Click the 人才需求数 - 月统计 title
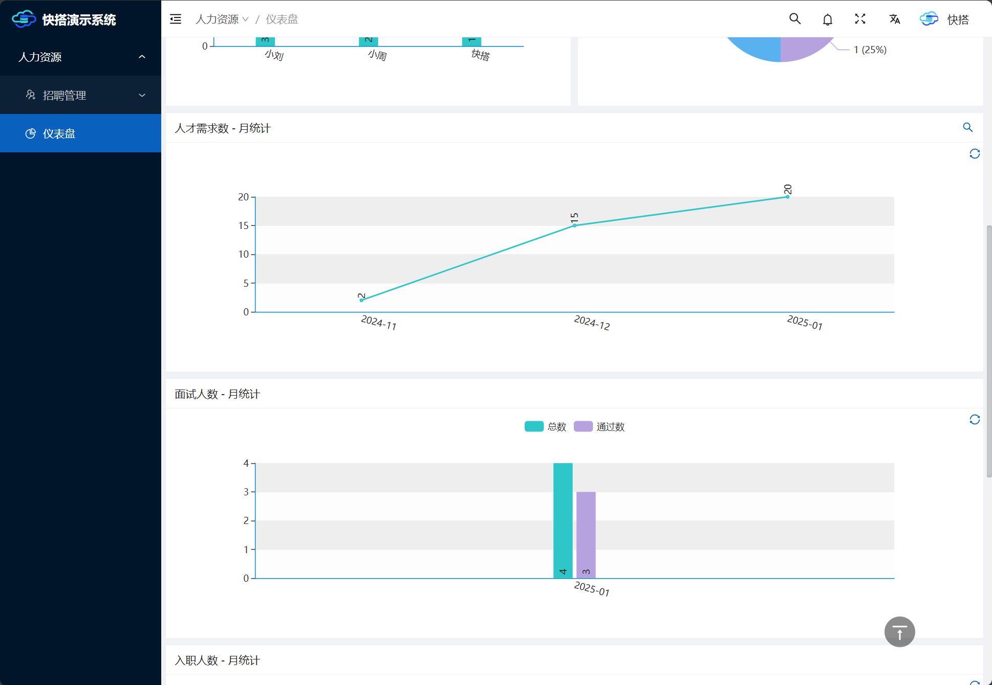This screenshot has height=685, width=992. pyautogui.click(x=223, y=128)
